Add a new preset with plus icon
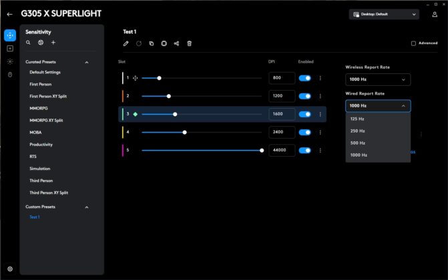This screenshot has width=448, height=280. pos(53,43)
